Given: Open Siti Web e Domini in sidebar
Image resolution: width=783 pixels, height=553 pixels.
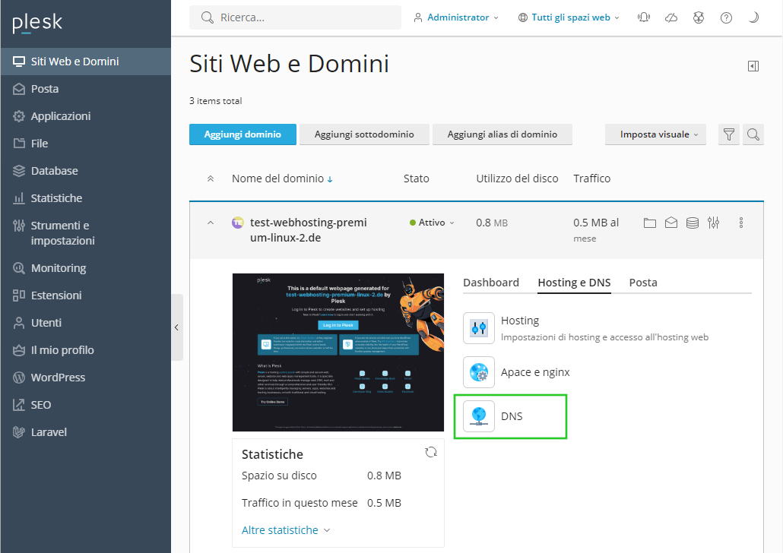Looking at the screenshot, I should tap(85, 62).
